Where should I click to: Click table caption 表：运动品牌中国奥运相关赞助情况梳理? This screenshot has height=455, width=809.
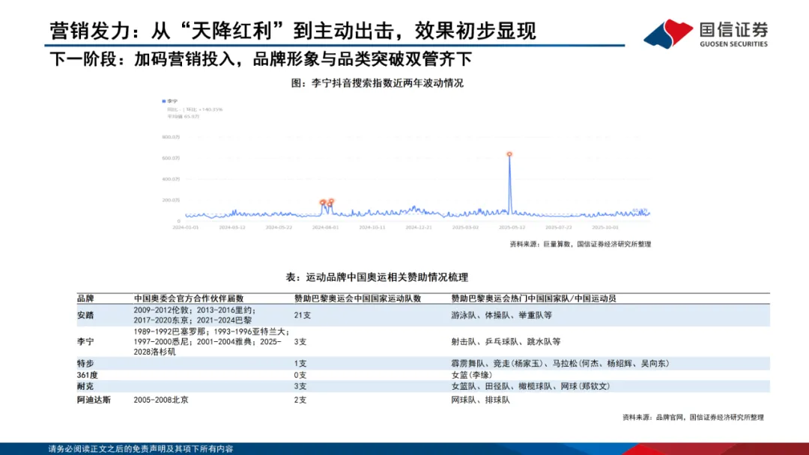pyautogui.click(x=377, y=277)
